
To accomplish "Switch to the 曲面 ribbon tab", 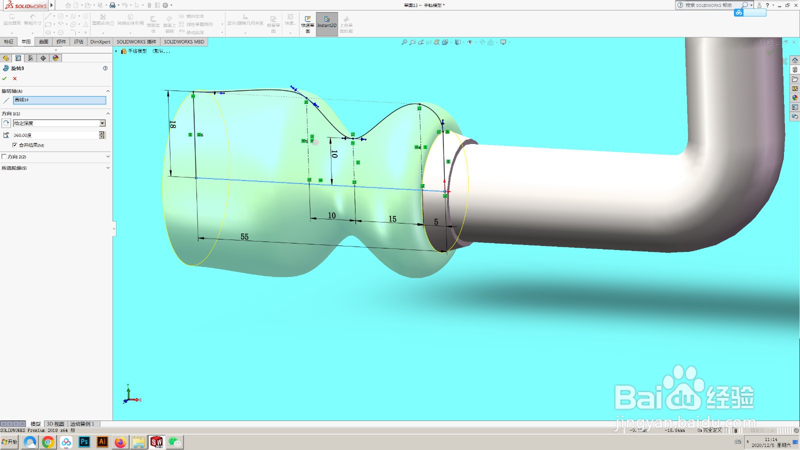I will click(44, 41).
